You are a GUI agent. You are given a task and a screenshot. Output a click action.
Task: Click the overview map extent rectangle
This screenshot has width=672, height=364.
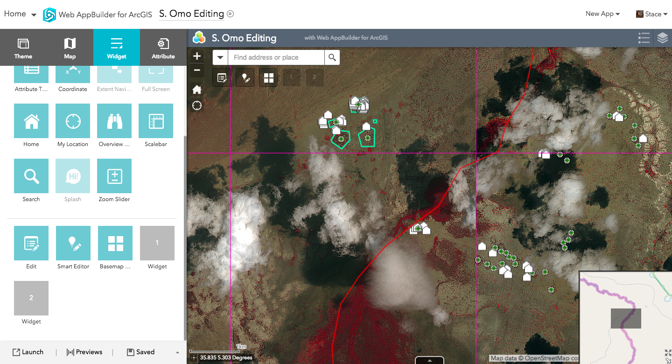point(626,318)
